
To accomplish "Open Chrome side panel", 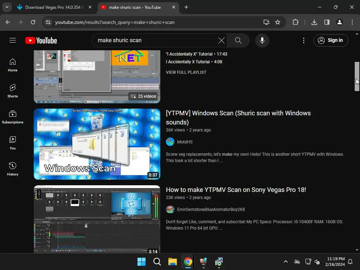I will (327, 22).
